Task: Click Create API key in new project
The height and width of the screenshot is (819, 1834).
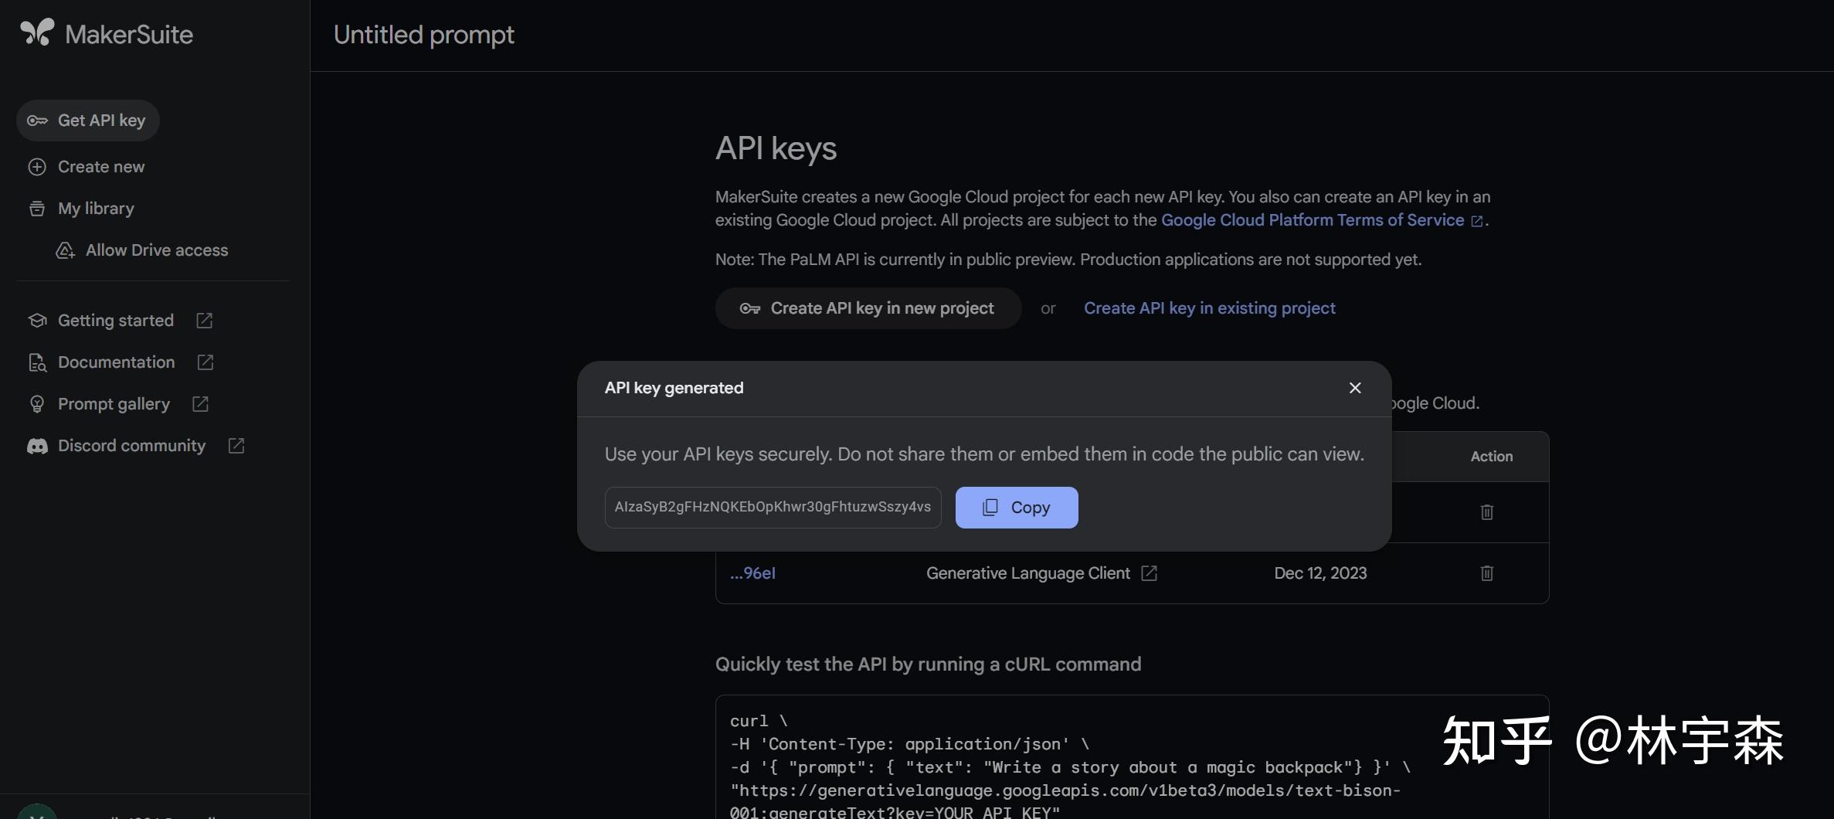Action: pos(868,308)
